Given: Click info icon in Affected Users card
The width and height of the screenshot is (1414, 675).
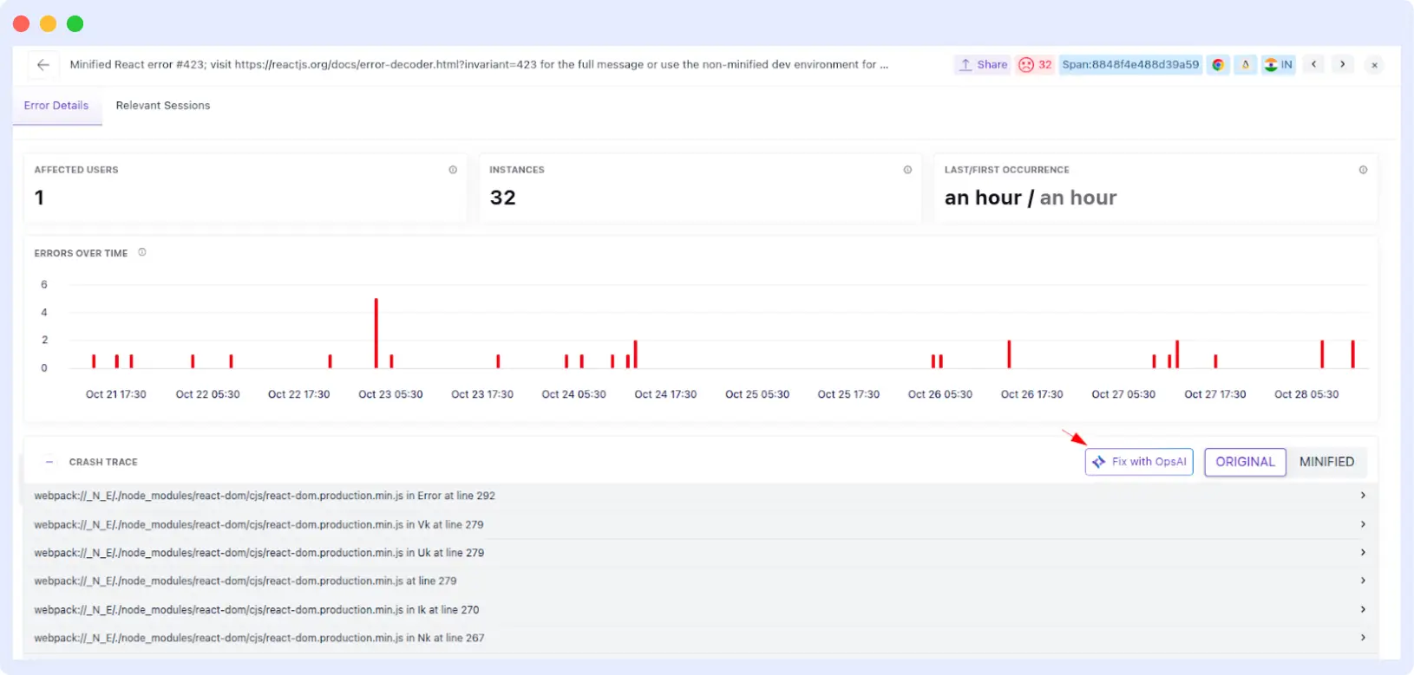Looking at the screenshot, I should (x=453, y=170).
